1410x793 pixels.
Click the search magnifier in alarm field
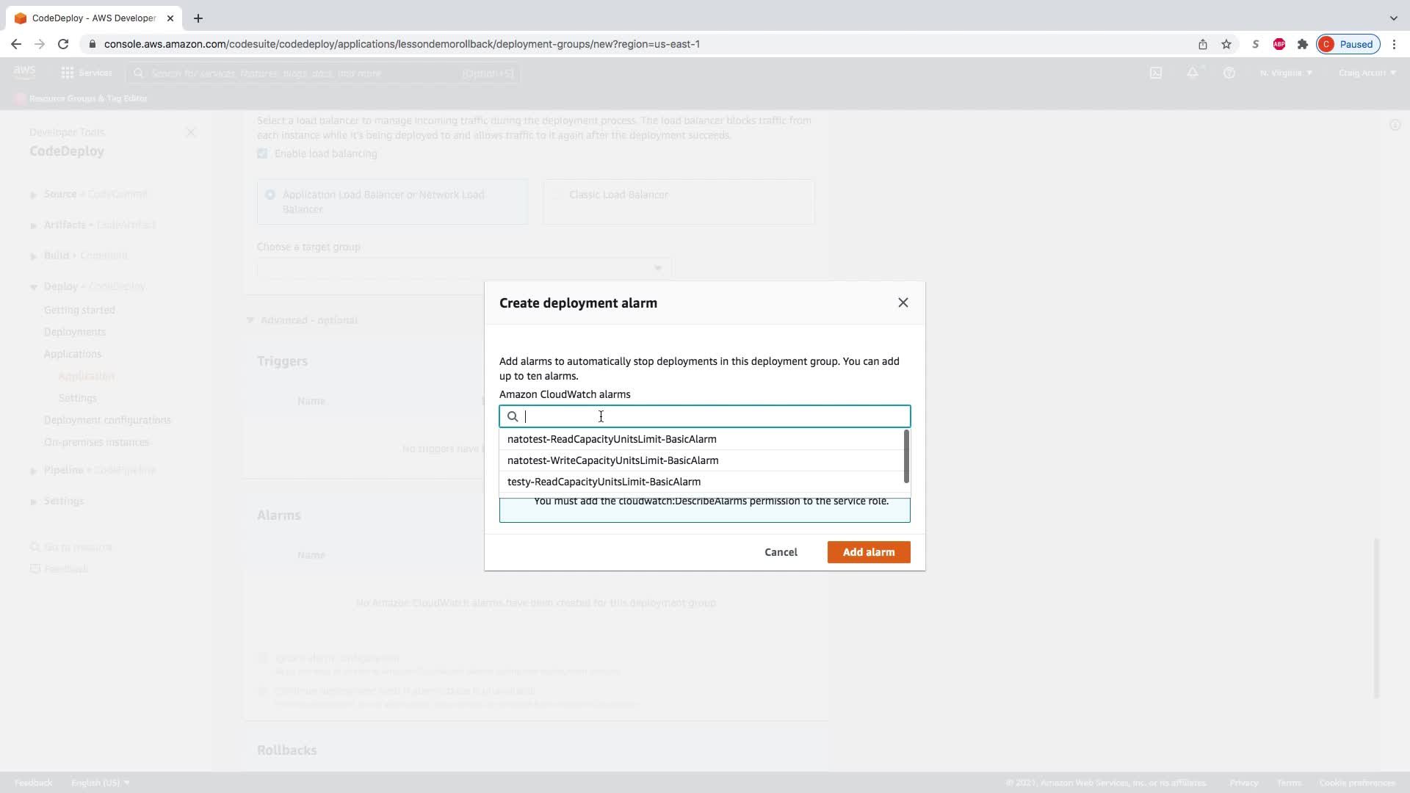click(513, 416)
